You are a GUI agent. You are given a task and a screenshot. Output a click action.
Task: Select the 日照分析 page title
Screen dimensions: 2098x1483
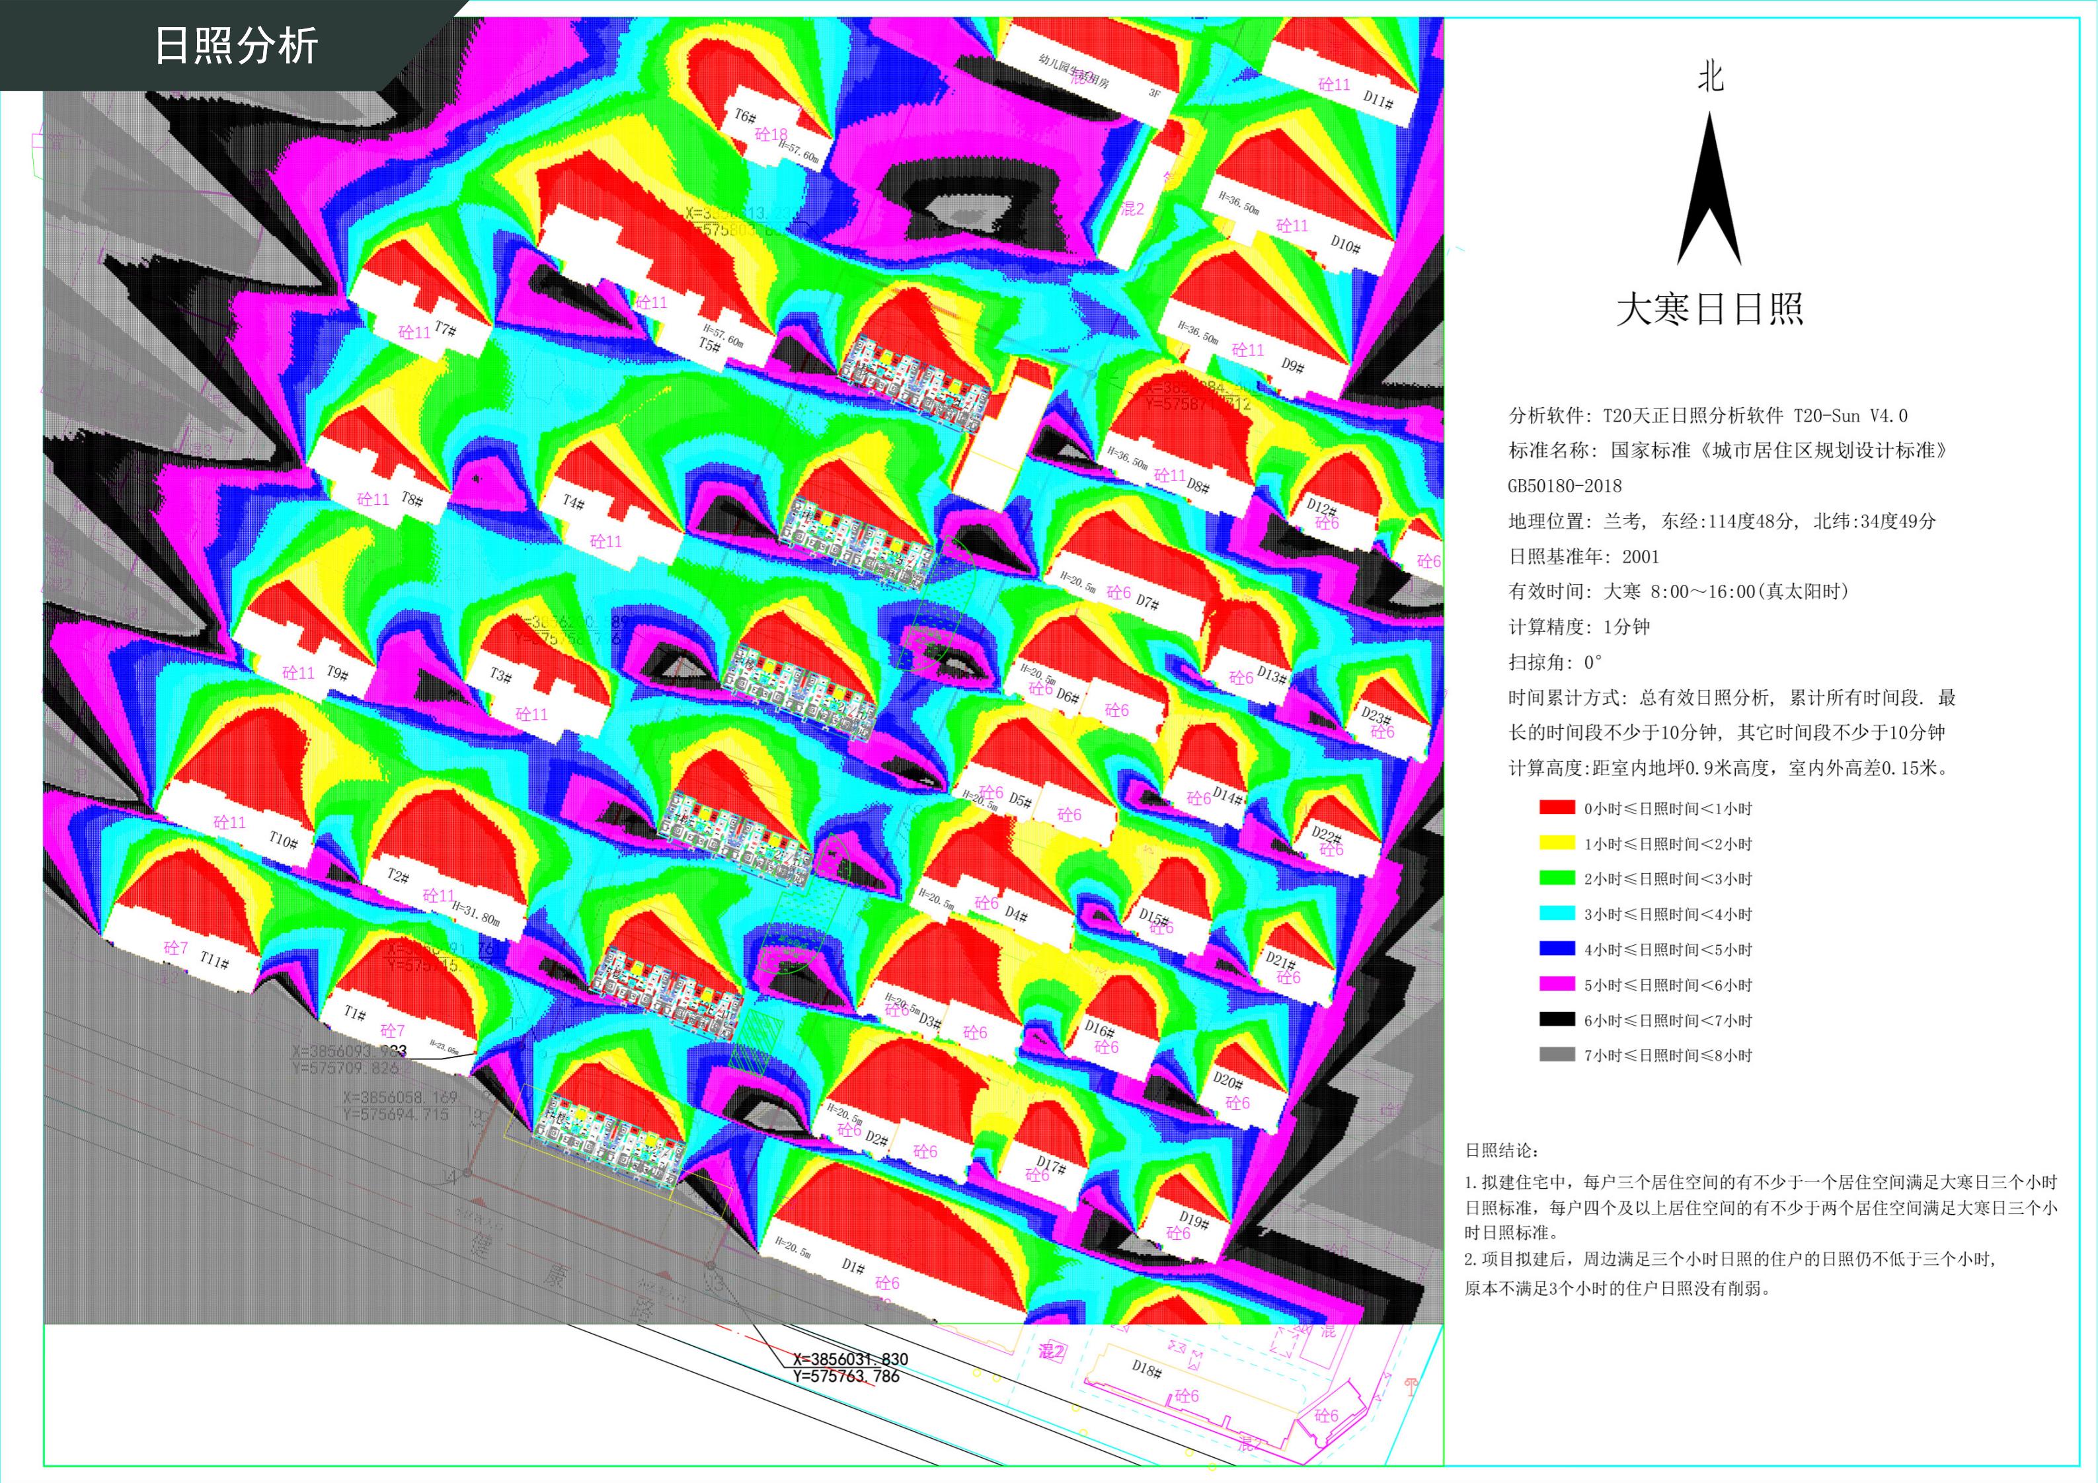coord(236,45)
